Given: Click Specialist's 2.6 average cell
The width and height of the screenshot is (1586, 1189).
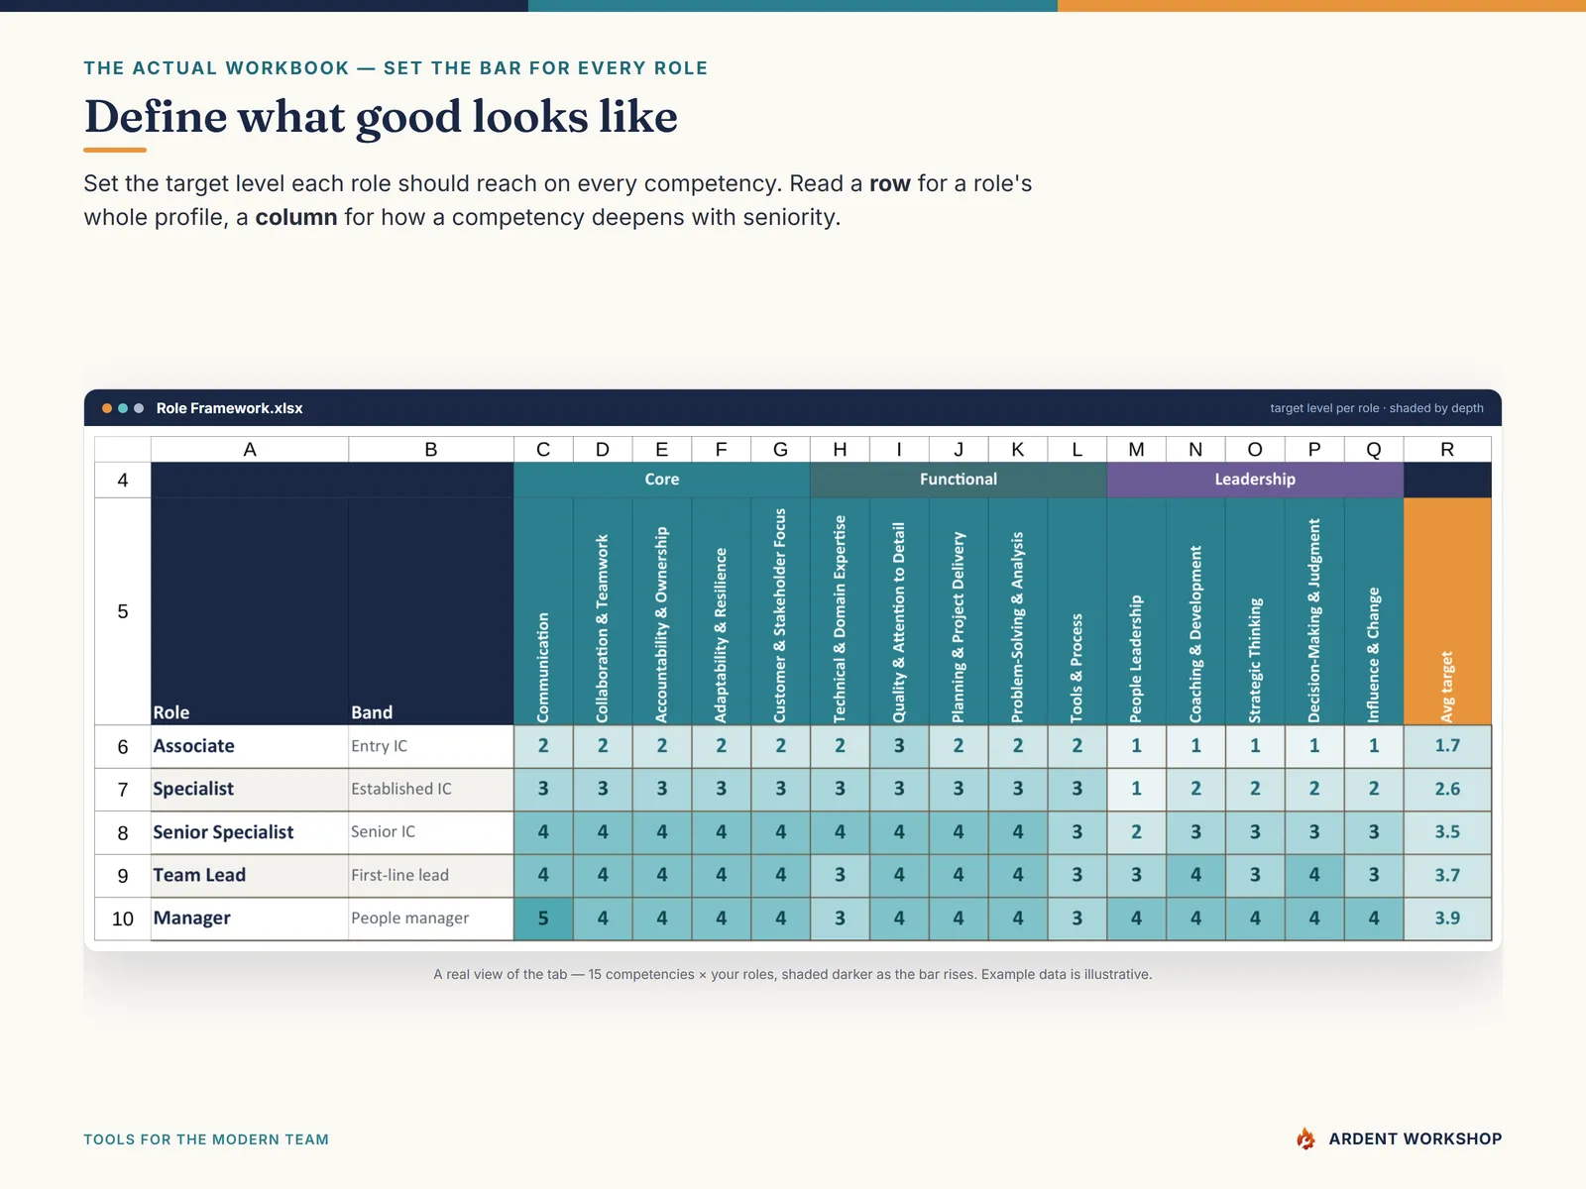Looking at the screenshot, I should click(1447, 789).
